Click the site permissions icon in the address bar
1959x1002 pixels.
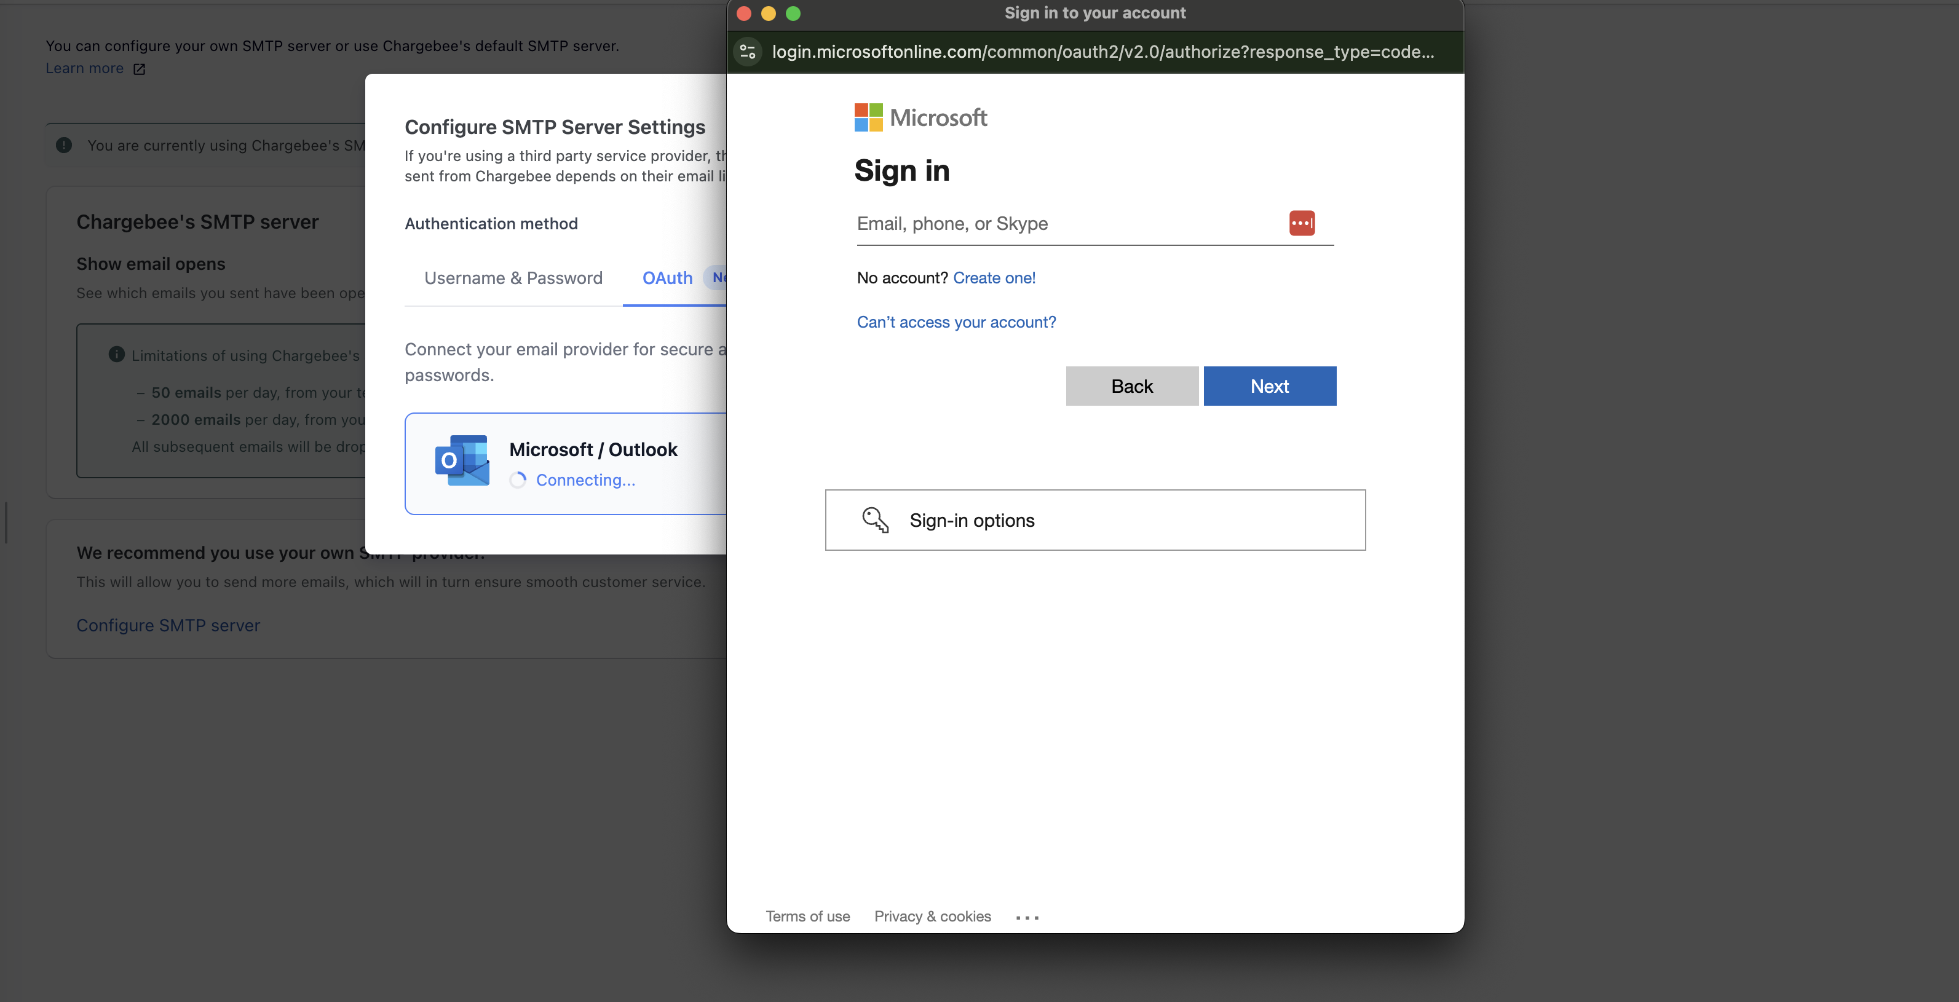click(x=747, y=52)
